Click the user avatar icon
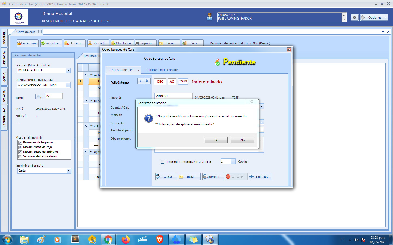 coord(209,16)
